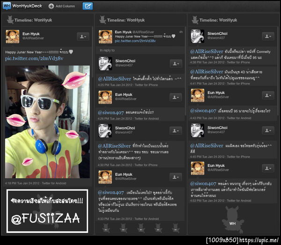Screen dimensions: 281x245
Task: Click @AllRiseSilver mention in the 4:45 PM tweet
Action: point(207,146)
